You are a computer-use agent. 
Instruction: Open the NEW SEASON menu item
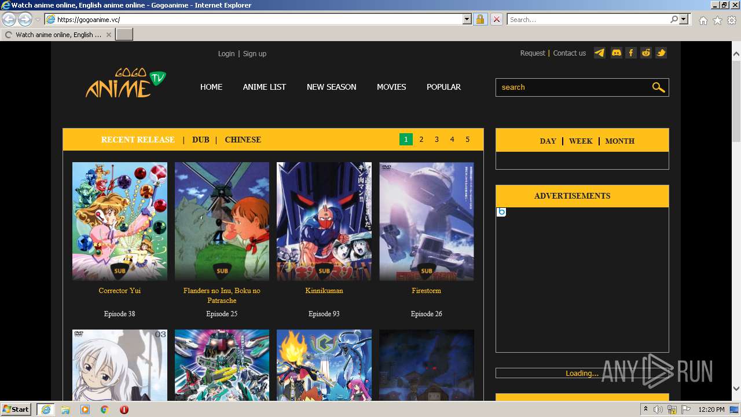coord(331,87)
